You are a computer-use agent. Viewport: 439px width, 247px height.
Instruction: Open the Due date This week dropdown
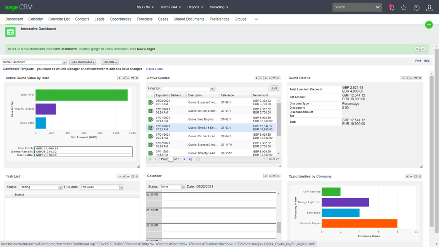click(122, 187)
